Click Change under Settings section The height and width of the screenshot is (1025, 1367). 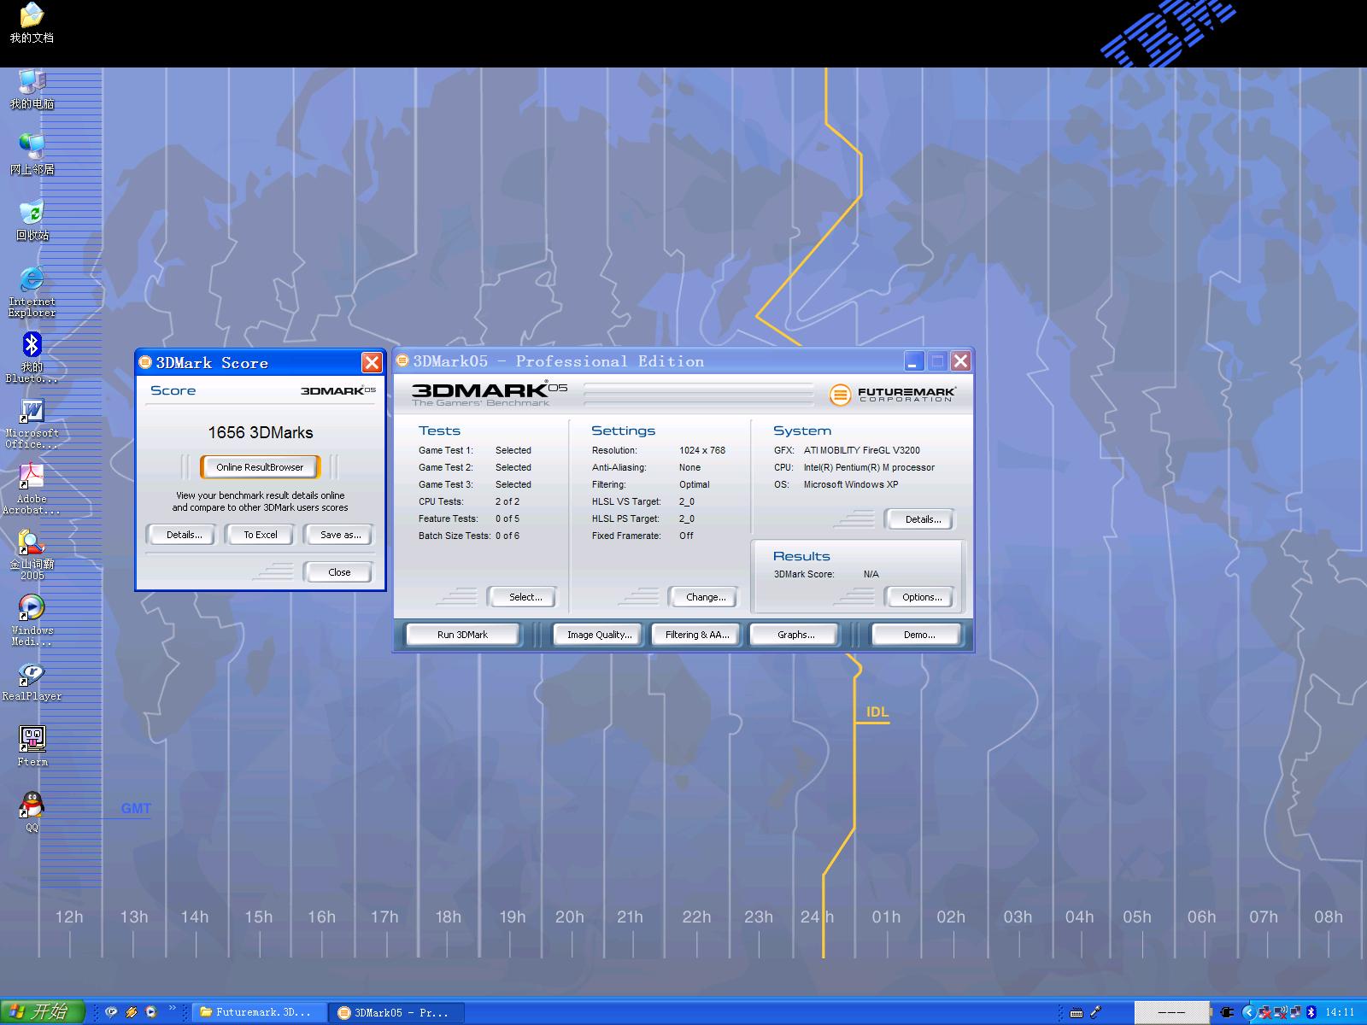[x=706, y=597]
